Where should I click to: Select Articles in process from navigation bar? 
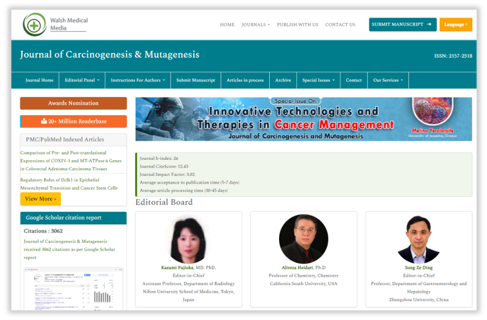coord(245,80)
